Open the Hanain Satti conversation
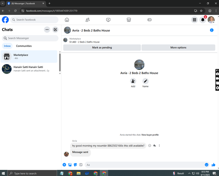 (29, 69)
